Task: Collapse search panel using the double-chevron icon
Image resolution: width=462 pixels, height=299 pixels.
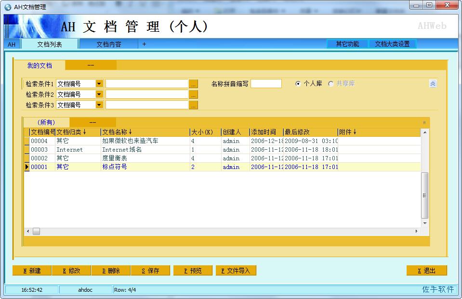Action: click(x=432, y=83)
